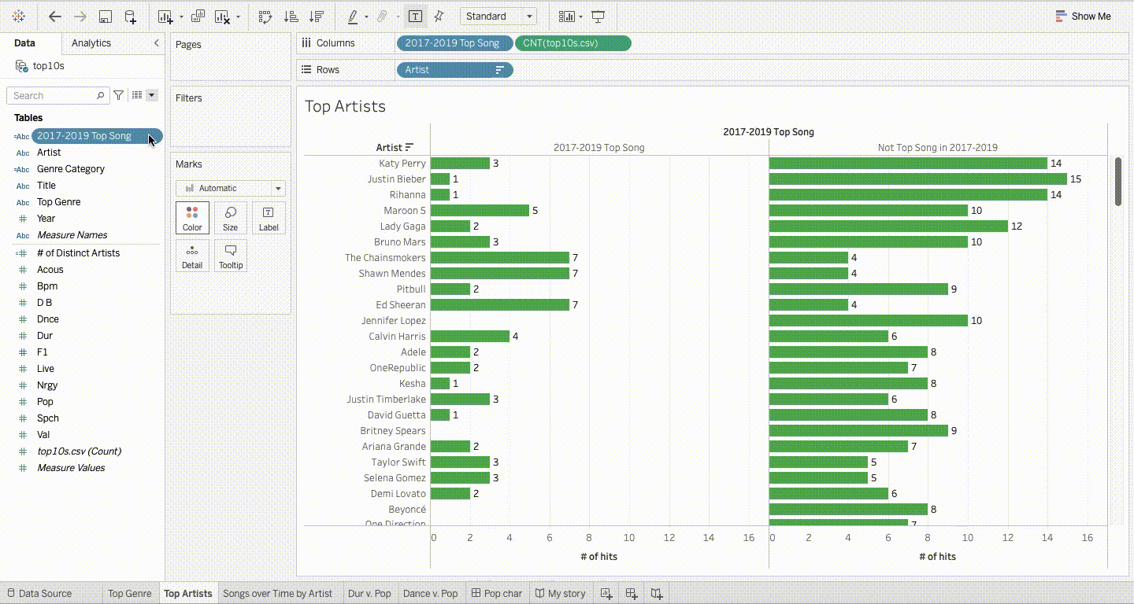
Task: Open the highlight dropdown arrow
Action: (366, 17)
